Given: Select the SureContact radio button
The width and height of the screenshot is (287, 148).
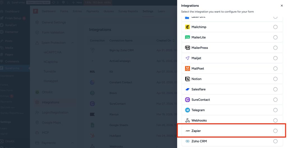Looking at the screenshot, I should pyautogui.click(x=275, y=100).
